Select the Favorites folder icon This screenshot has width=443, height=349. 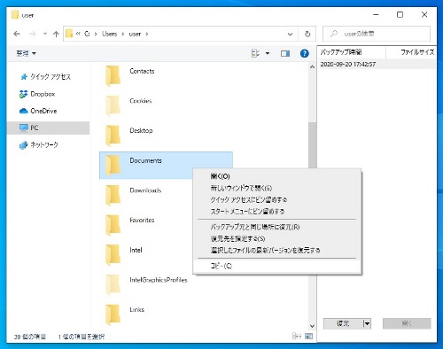113,225
